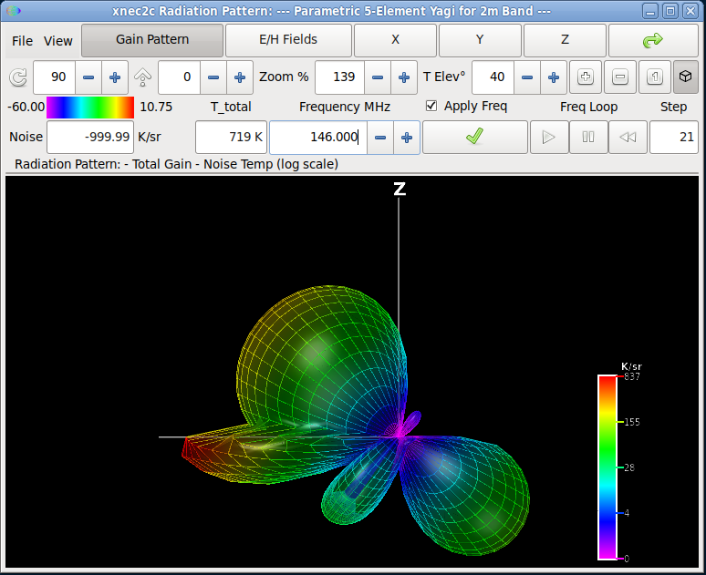Click the incline arrow icon
The width and height of the screenshot is (706, 575).
coord(142,77)
